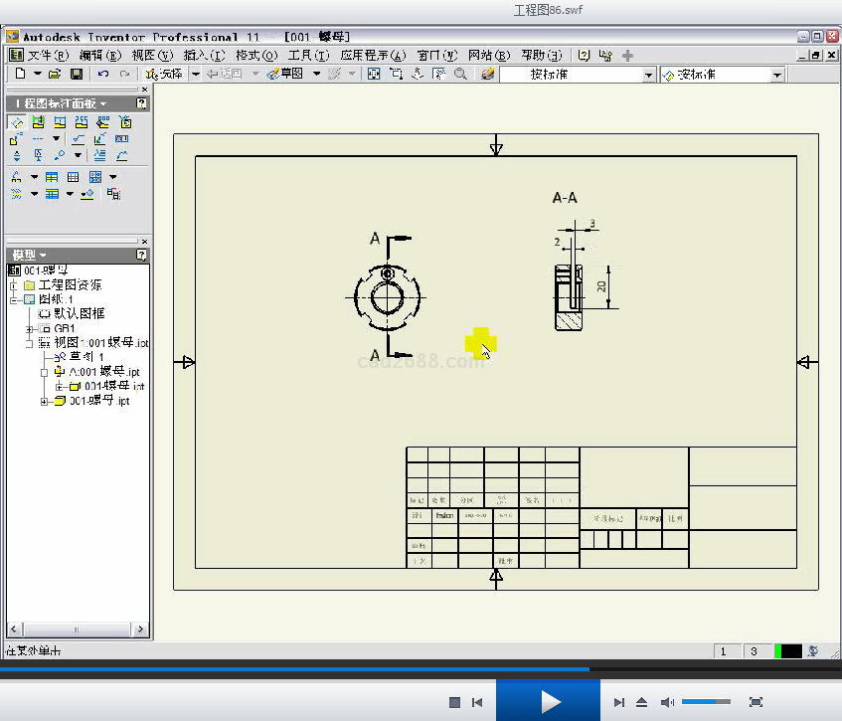842x721 pixels.
Task: Expand the 工程图资源 tree node
Action: [x=15, y=285]
